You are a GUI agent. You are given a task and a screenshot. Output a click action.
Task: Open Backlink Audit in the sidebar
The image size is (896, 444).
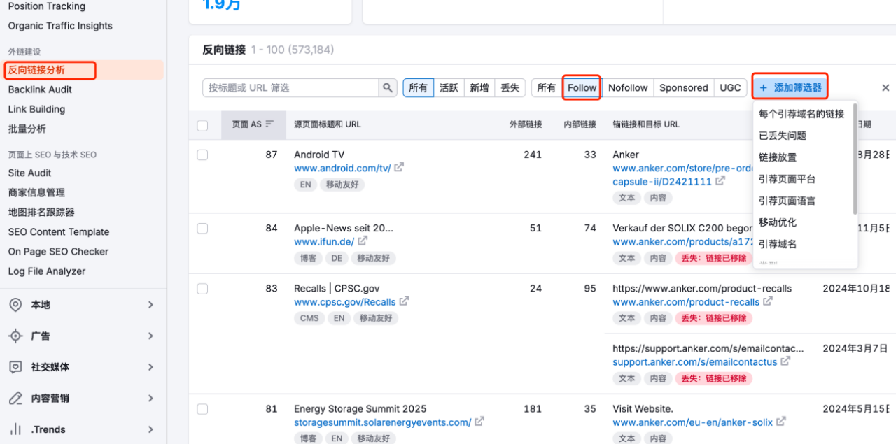[x=40, y=89]
